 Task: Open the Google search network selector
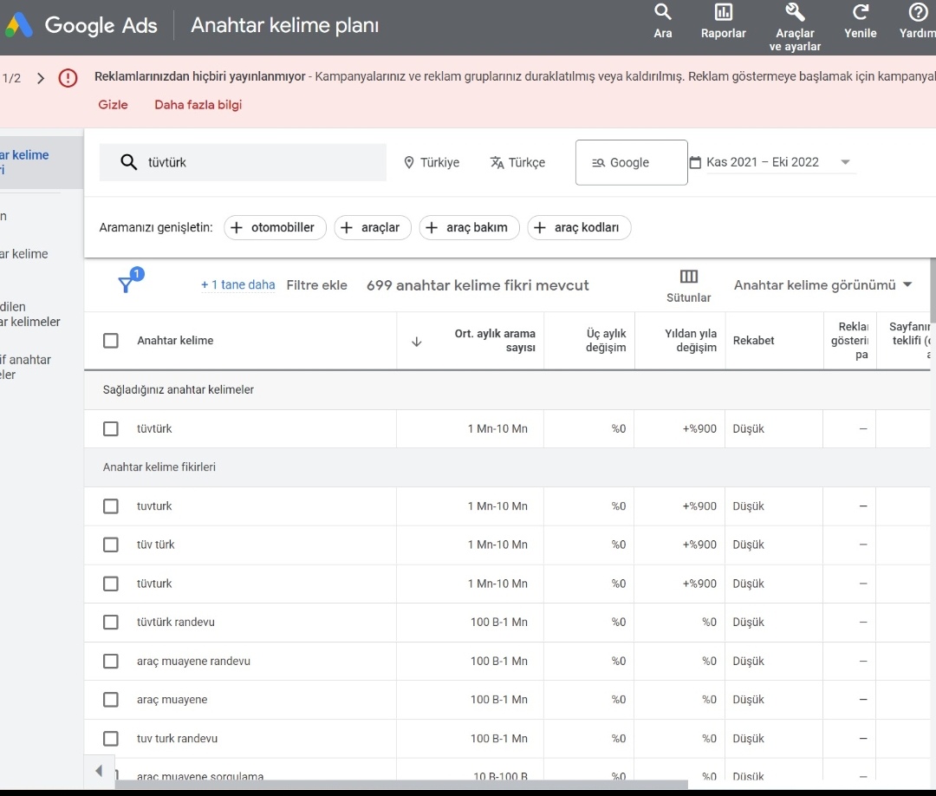point(632,162)
